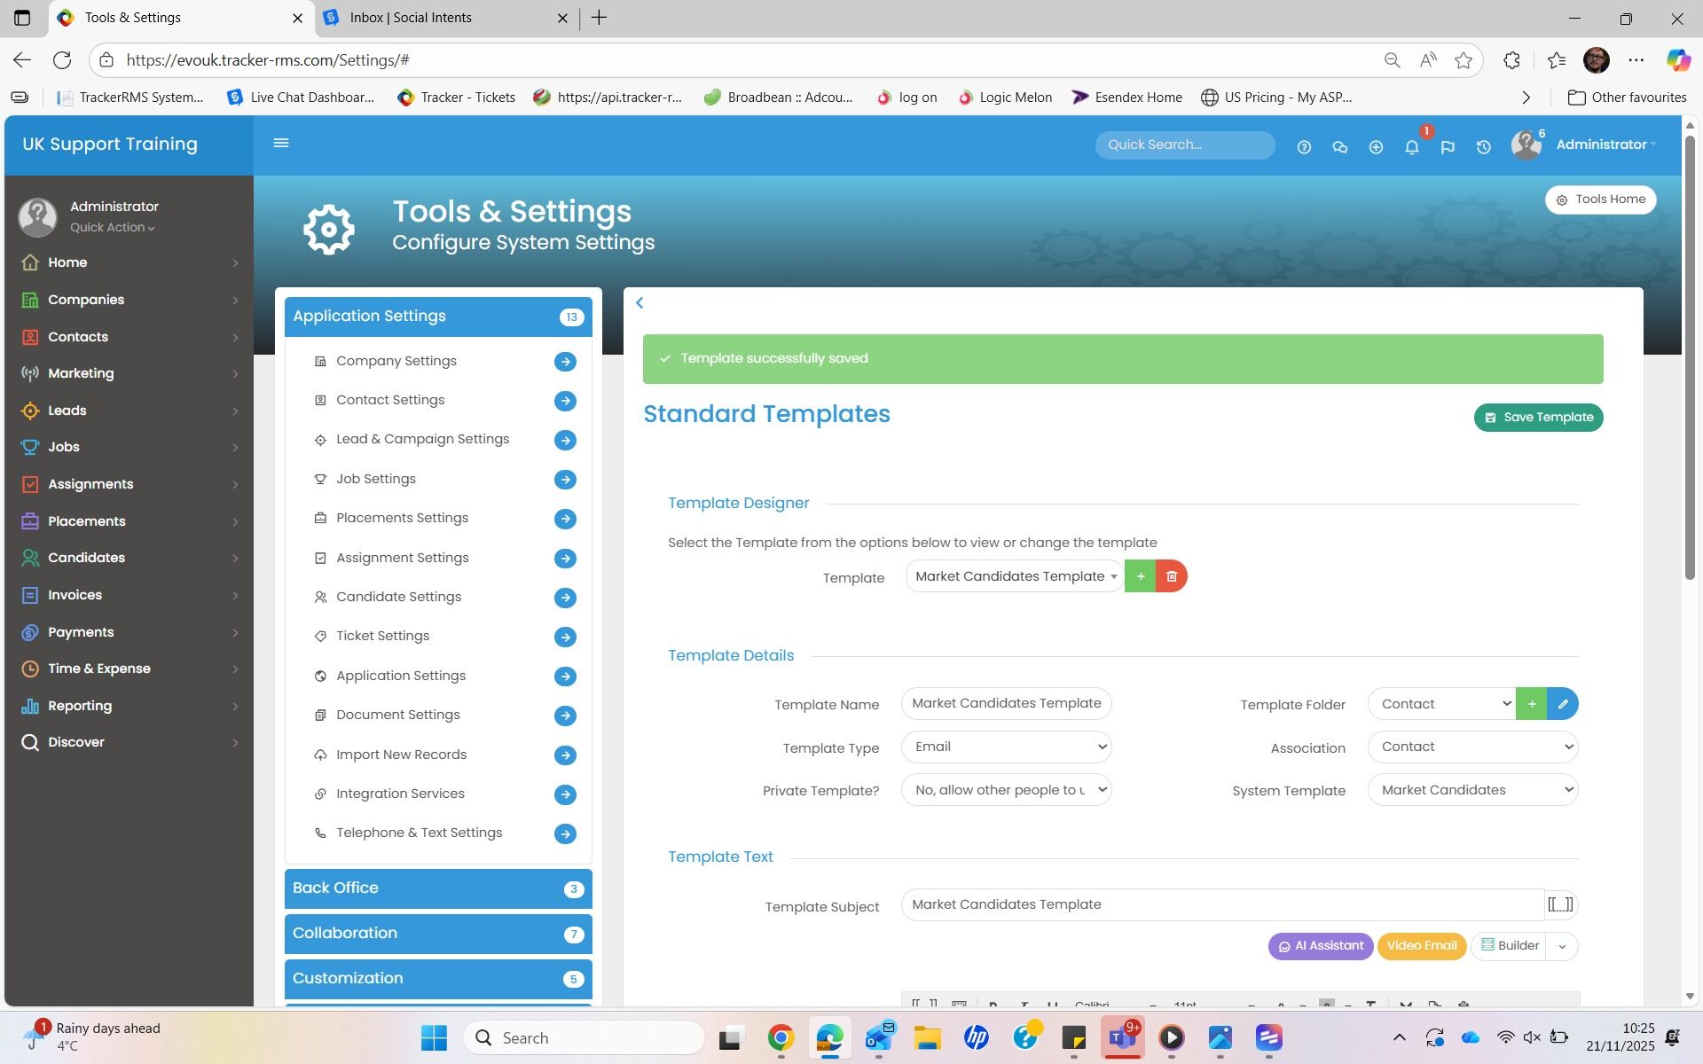Click the merge fields bracket icon
This screenshot has width=1703, height=1064.
1560,904
